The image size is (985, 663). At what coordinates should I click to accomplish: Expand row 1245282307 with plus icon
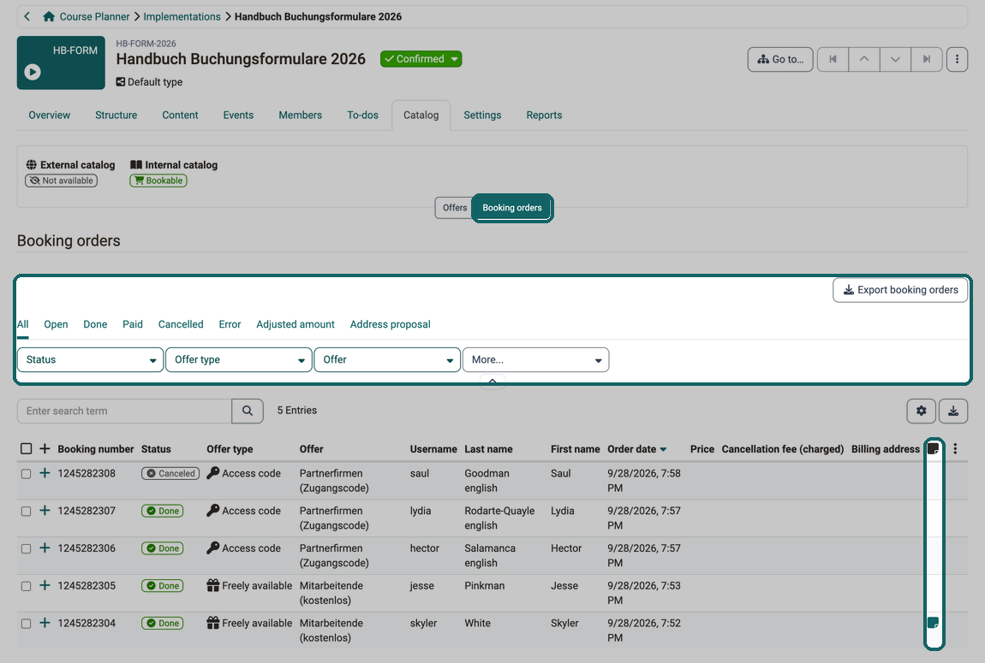45,511
